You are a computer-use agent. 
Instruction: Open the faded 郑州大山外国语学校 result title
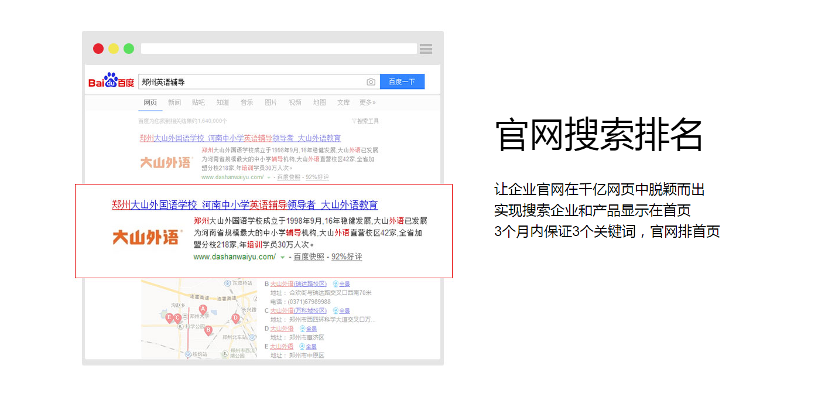pyautogui.click(x=240, y=138)
